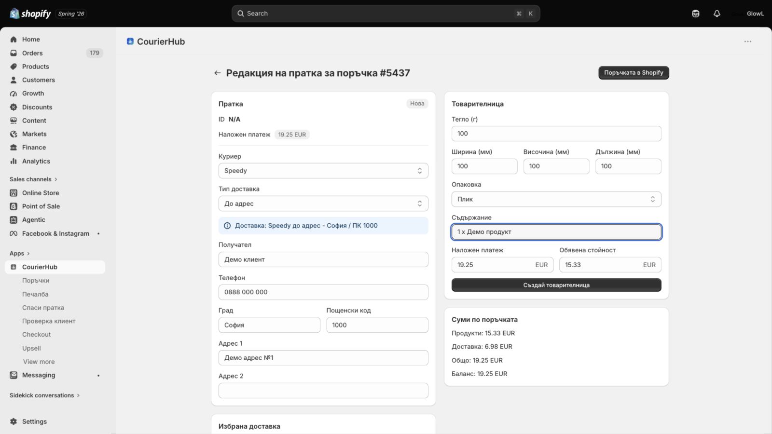Open the Upsell submenu item
Viewport: 772px width, 434px height.
31,348
